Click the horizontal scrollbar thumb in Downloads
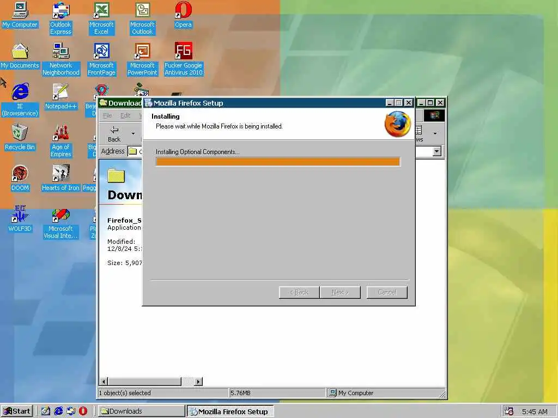The height and width of the screenshot is (418, 558). (144, 382)
